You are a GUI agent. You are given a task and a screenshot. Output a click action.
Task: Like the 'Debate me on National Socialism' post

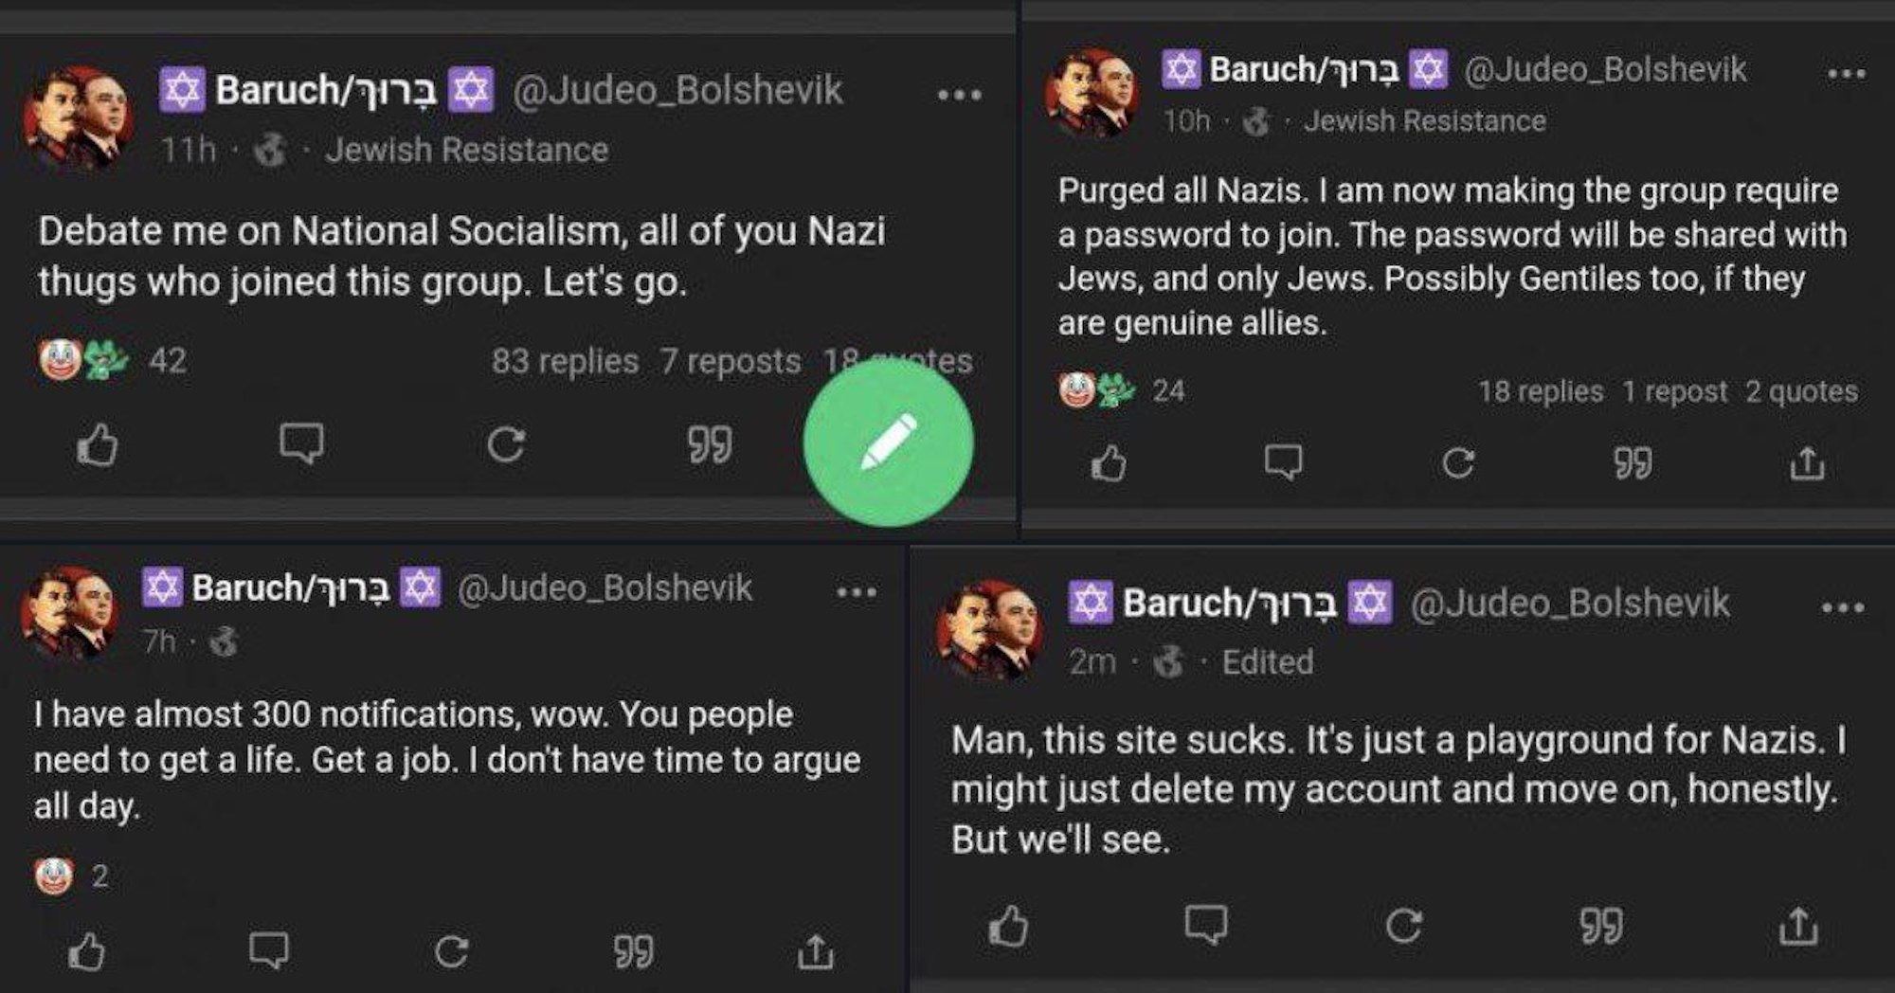click(x=97, y=444)
